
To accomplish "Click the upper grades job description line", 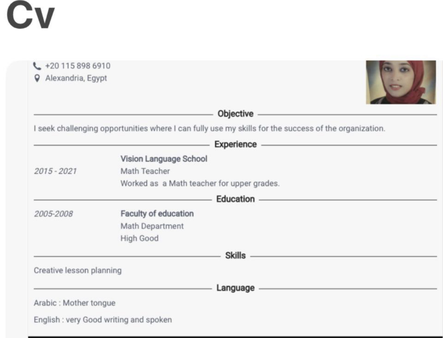I will point(200,184).
